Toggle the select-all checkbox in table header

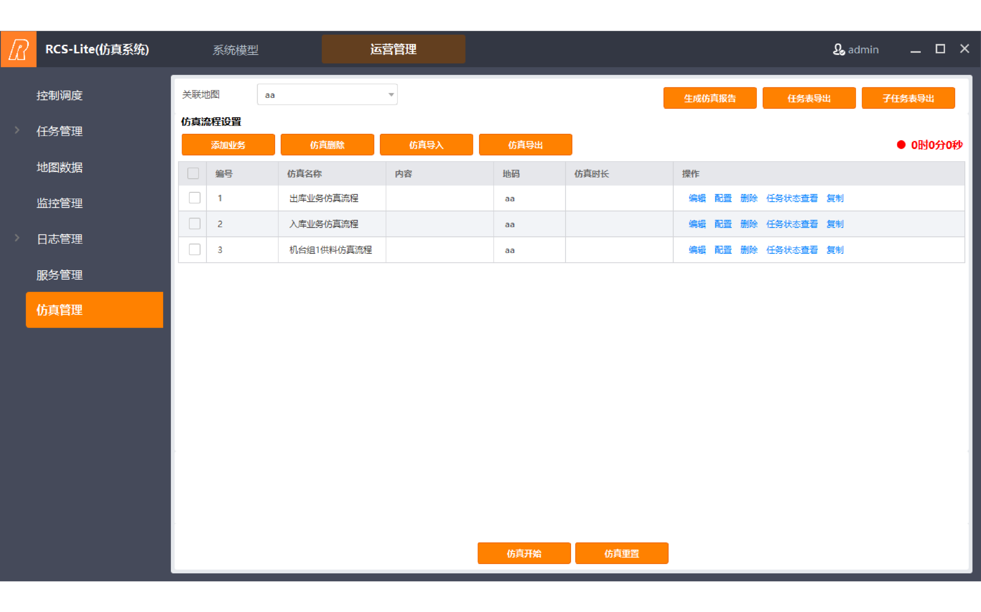pyautogui.click(x=193, y=173)
